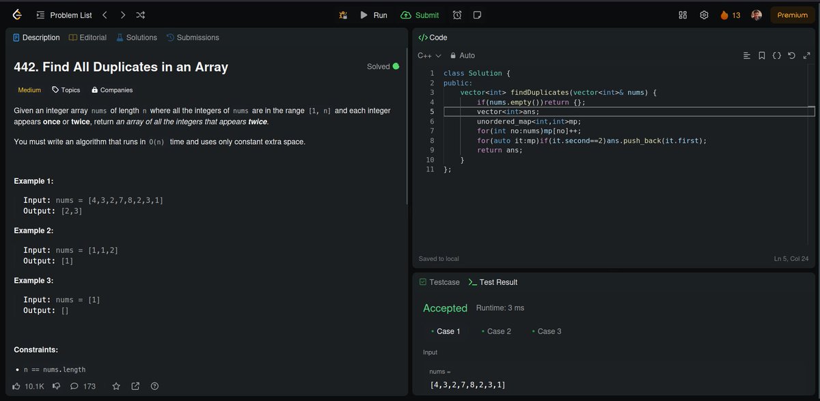
Task: Select Case 2 result
Action: [x=496, y=331]
